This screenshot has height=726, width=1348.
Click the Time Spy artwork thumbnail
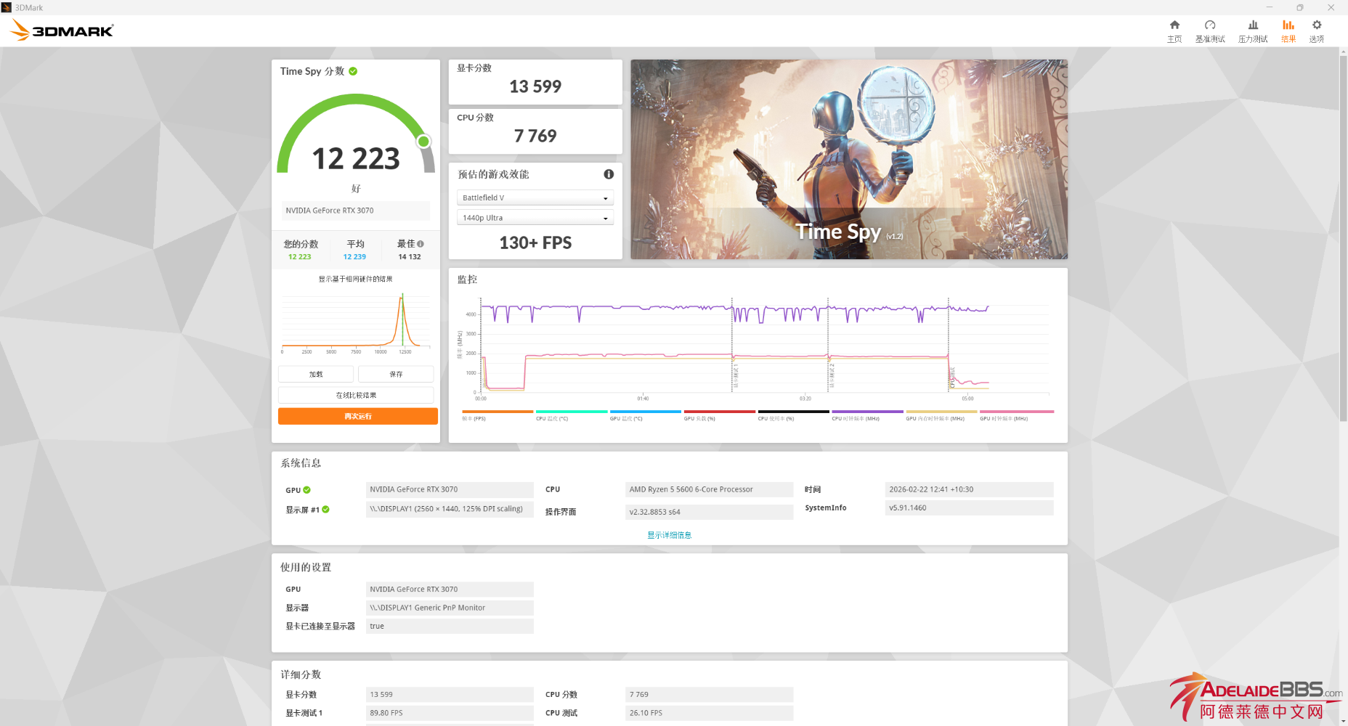point(848,159)
